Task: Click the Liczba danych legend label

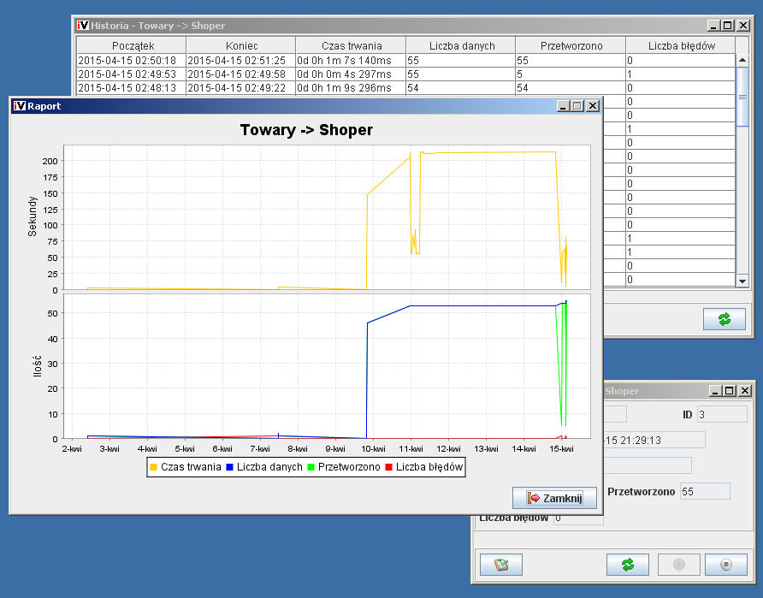Action: point(269,467)
